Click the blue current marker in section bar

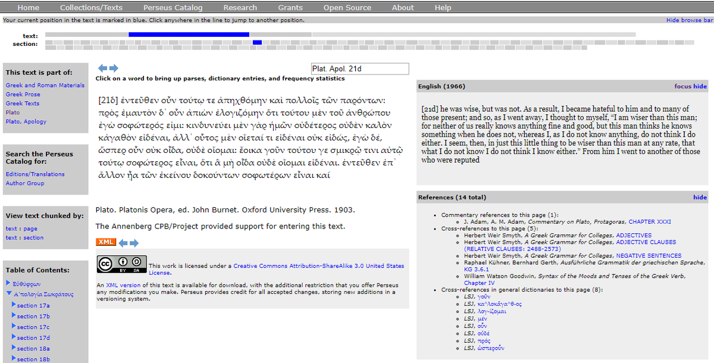click(257, 42)
